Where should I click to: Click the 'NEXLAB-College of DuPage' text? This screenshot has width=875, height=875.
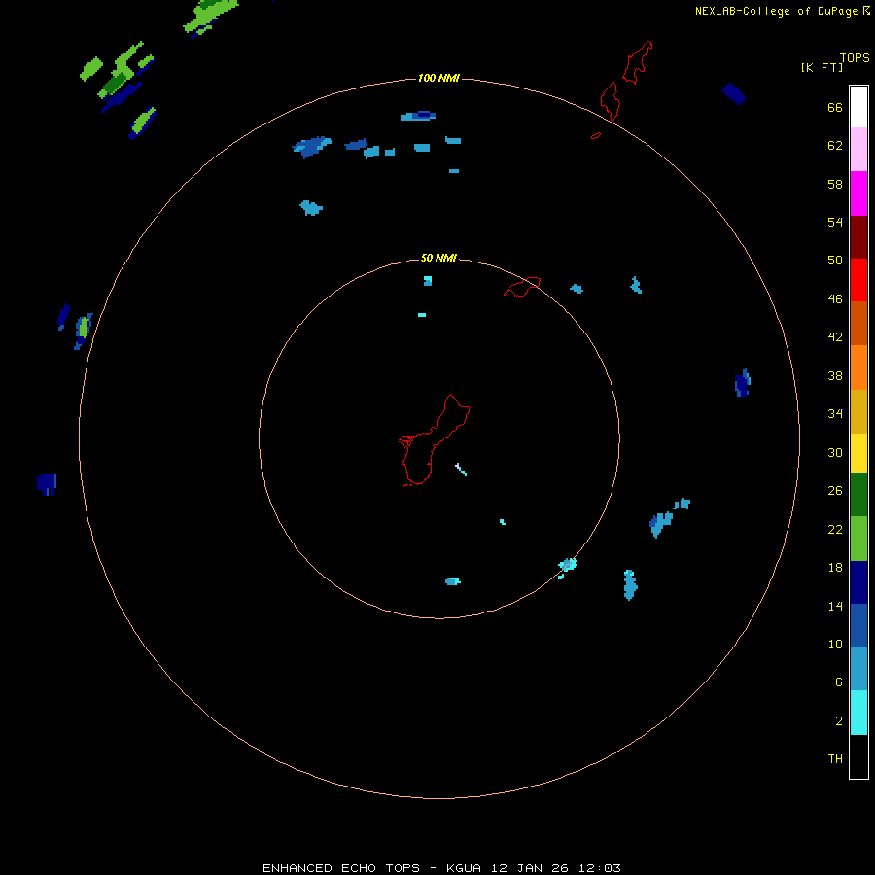pos(776,11)
